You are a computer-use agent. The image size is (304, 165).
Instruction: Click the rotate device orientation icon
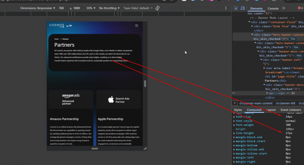tap(158, 8)
